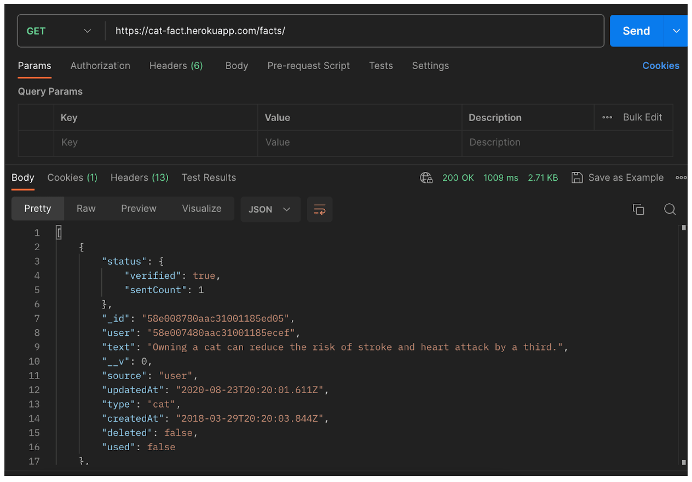Screen dimensions: 692x482
Task: Click the three-dot menu after Save as Example
Action: pyautogui.click(x=681, y=177)
